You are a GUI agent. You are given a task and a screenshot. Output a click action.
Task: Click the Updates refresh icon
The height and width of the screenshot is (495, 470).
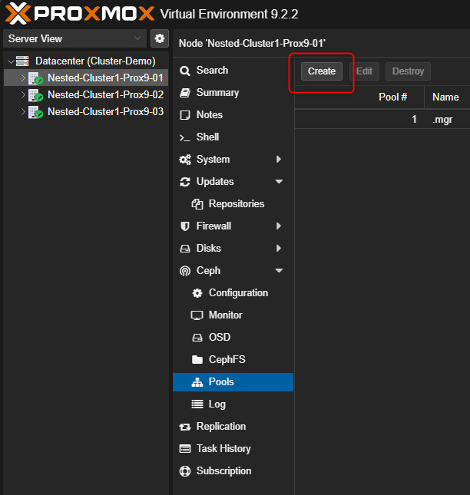tap(185, 182)
